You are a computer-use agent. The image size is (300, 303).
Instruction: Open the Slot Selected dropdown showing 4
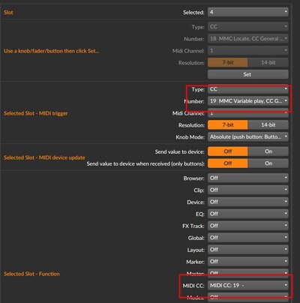coord(248,12)
